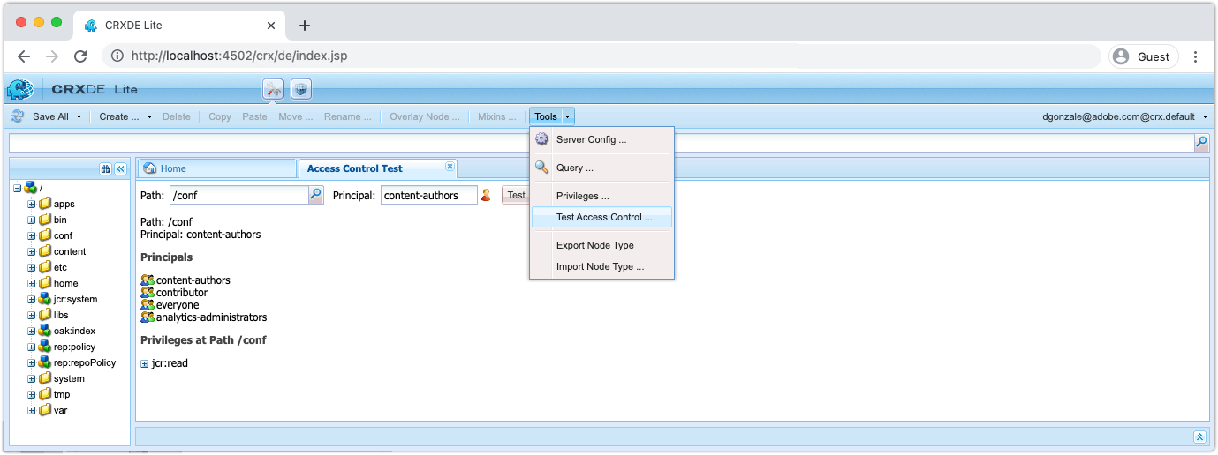This screenshot has height=455, width=1218.
Task: Select the system tree item
Action: [69, 378]
